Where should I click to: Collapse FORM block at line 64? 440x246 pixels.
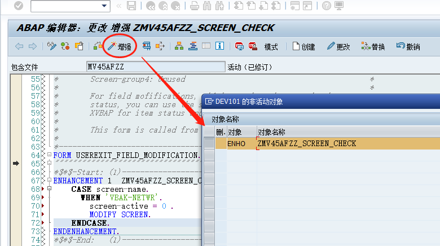[x=50, y=155]
